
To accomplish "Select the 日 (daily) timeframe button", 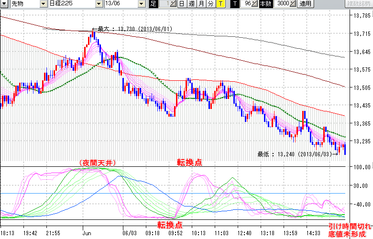I will [x=182, y=4].
